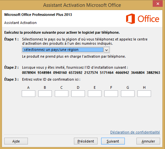Click 'Microsoft Office Professionnel Plus 2013' heading
165x149 pixels.
pos(38,15)
